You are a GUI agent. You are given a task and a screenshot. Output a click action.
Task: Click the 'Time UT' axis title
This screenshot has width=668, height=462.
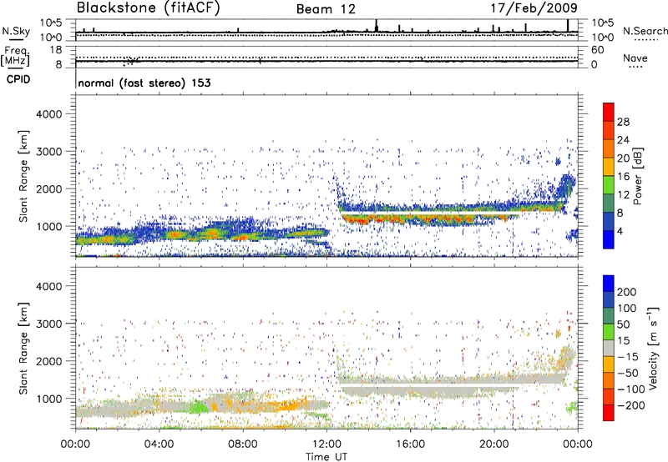(x=326, y=457)
